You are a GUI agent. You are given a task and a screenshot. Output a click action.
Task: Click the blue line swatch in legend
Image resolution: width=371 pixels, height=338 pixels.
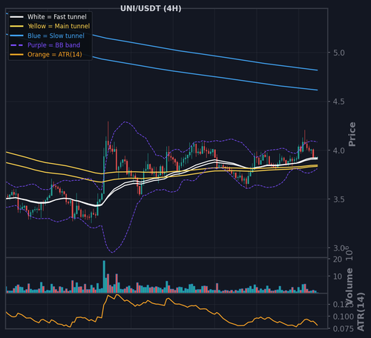coord(16,36)
